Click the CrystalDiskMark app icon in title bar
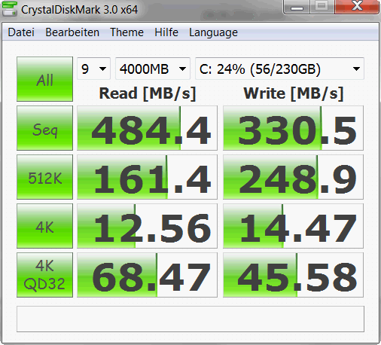The width and height of the screenshot is (381, 345). click(9, 9)
